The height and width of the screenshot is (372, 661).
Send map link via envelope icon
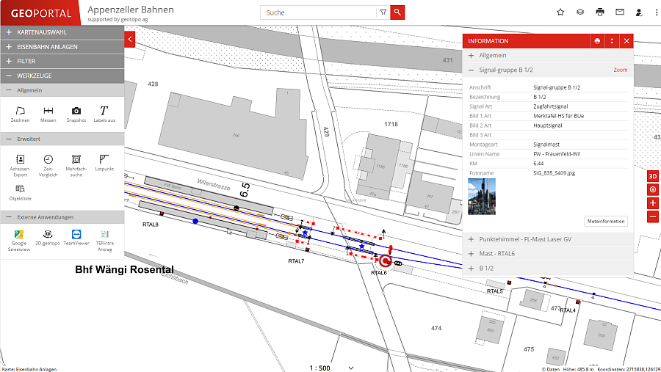[620, 12]
